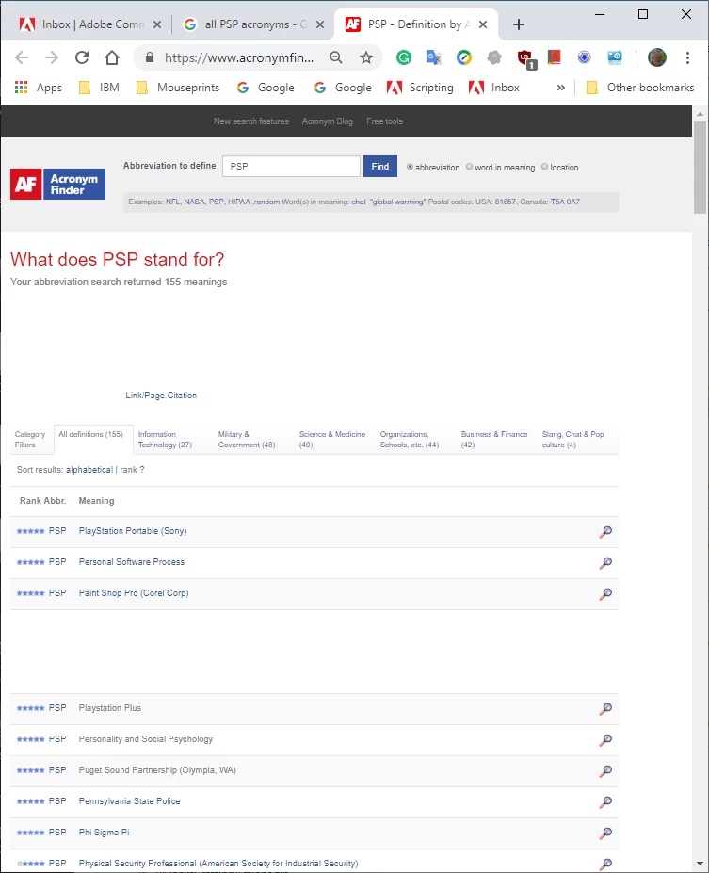Click 'Physical Security Professional' meaning text
This screenshot has height=873, width=709.
(x=218, y=863)
